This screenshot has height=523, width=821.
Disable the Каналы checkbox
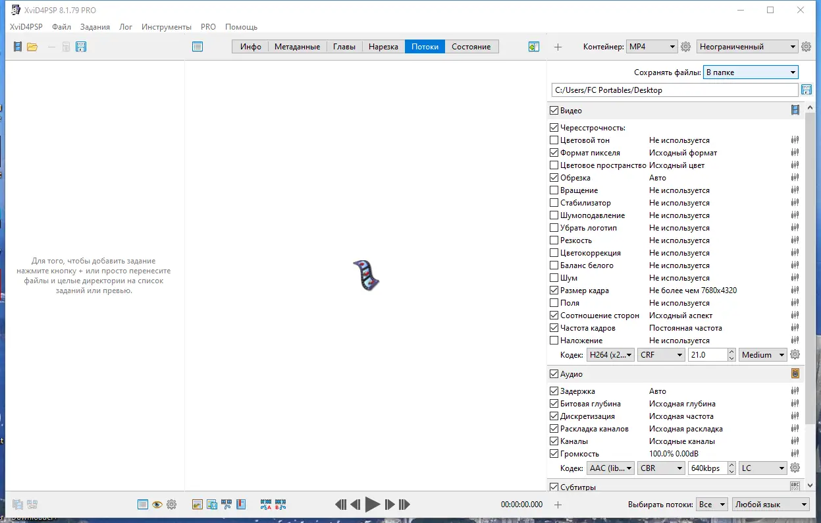554,441
